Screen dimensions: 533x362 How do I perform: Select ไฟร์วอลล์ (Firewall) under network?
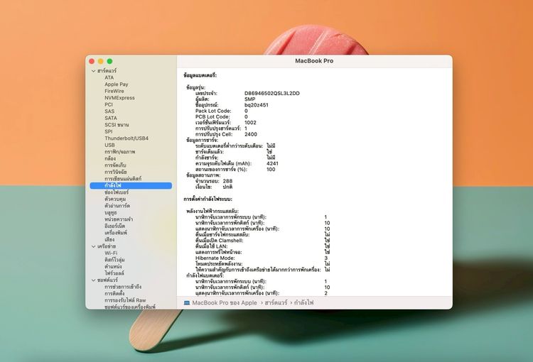tap(116, 273)
